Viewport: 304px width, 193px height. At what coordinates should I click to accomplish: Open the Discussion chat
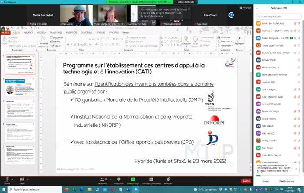119,180
